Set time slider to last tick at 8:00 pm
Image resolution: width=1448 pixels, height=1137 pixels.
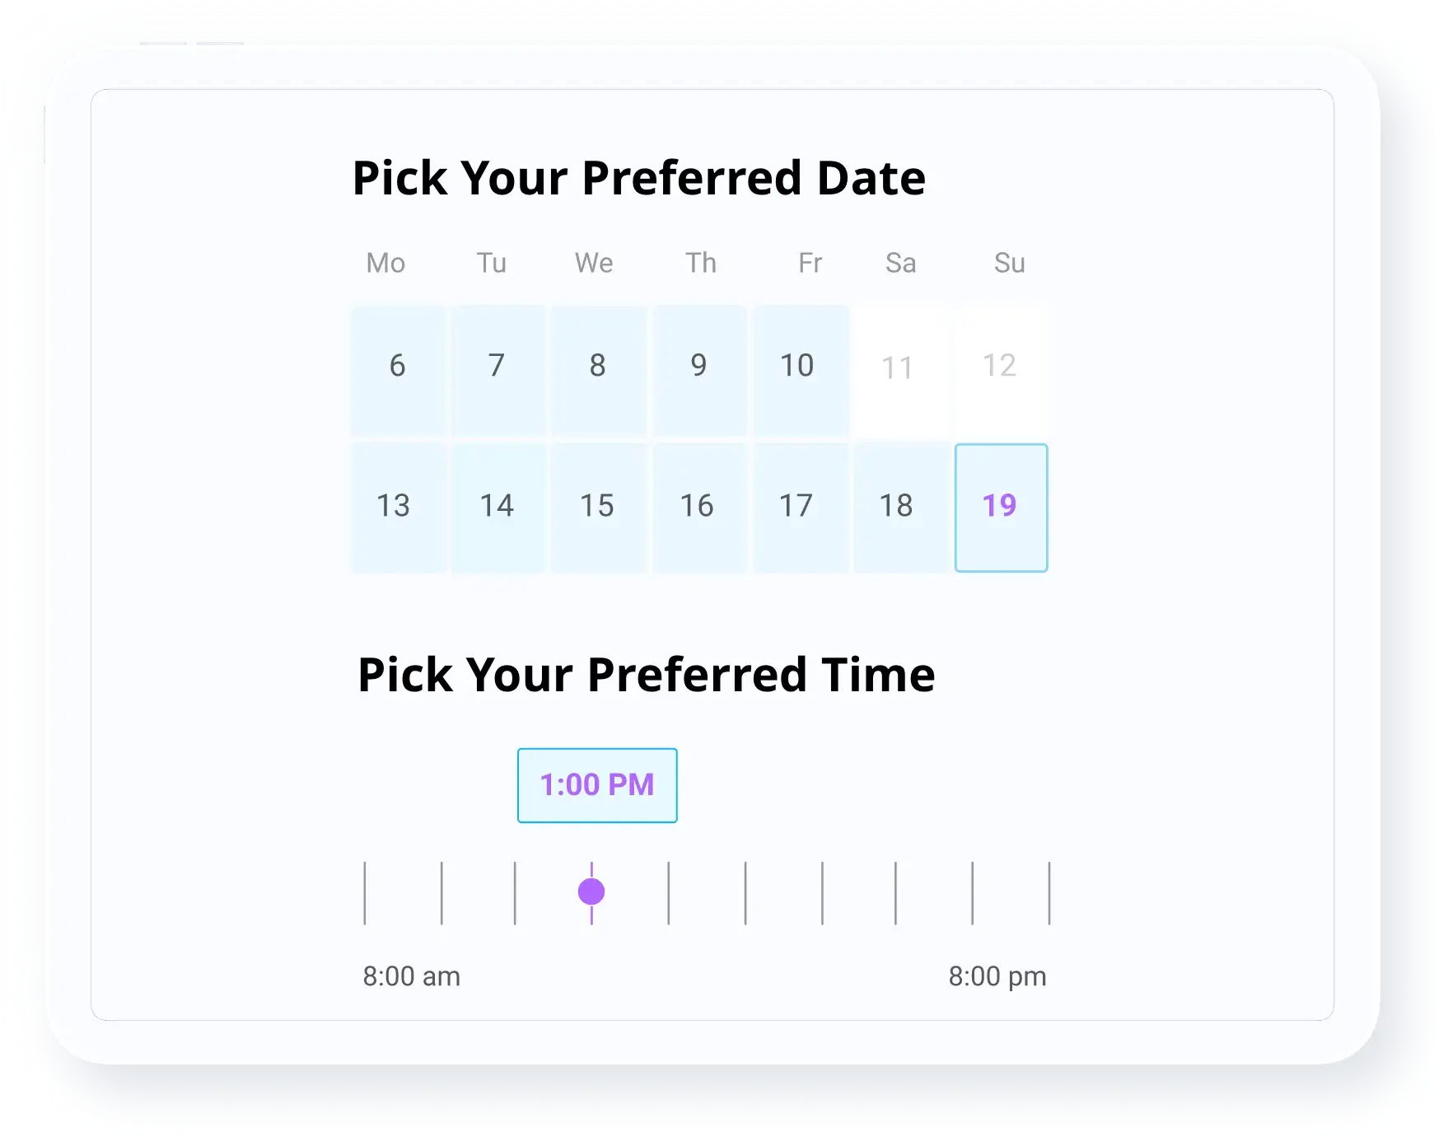(1049, 893)
